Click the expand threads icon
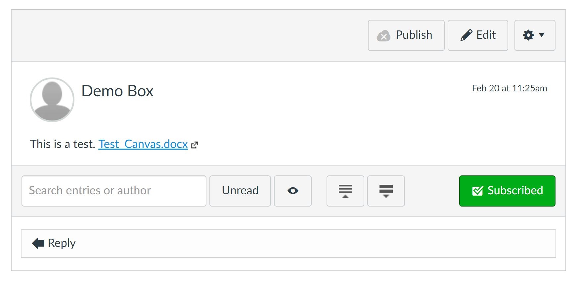The width and height of the screenshot is (578, 283). pyautogui.click(x=345, y=191)
